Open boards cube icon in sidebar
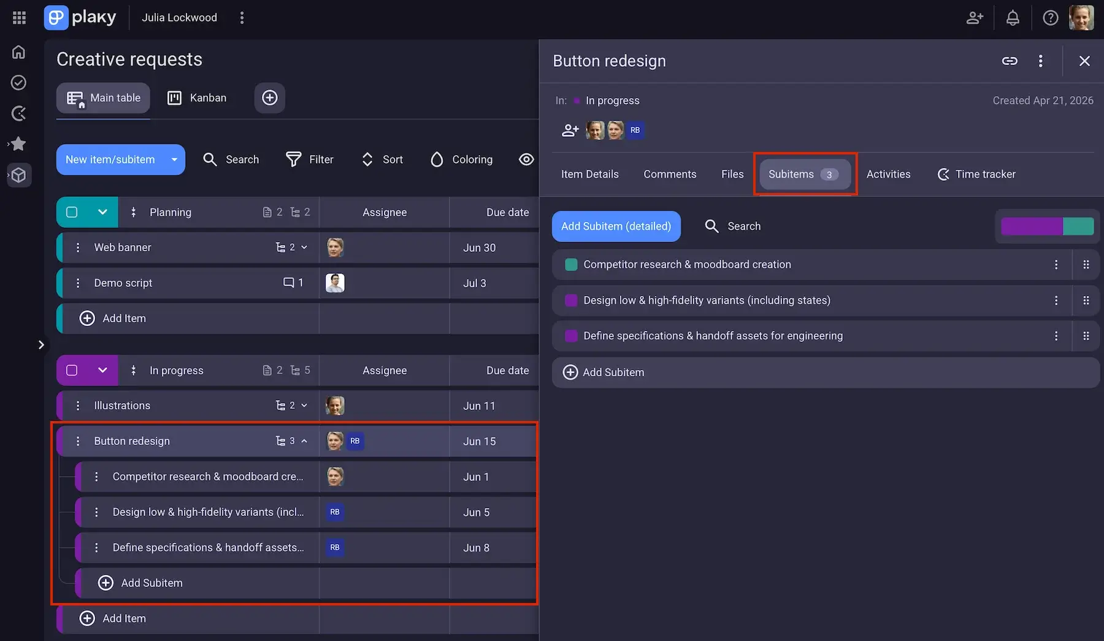The image size is (1104, 641). tap(19, 175)
